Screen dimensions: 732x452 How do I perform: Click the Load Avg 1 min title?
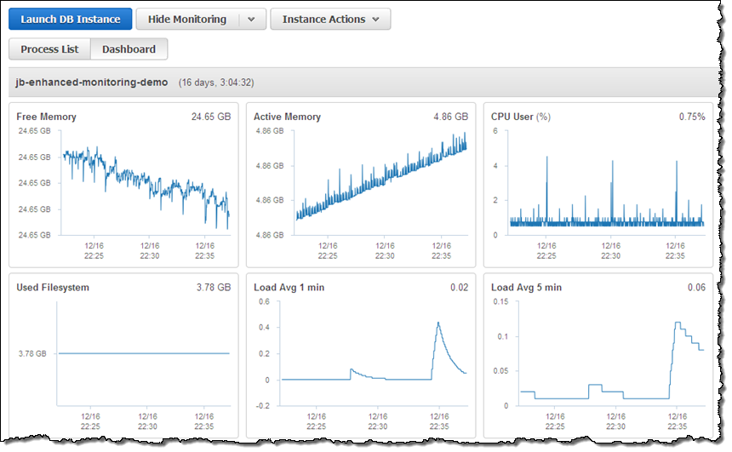(289, 288)
